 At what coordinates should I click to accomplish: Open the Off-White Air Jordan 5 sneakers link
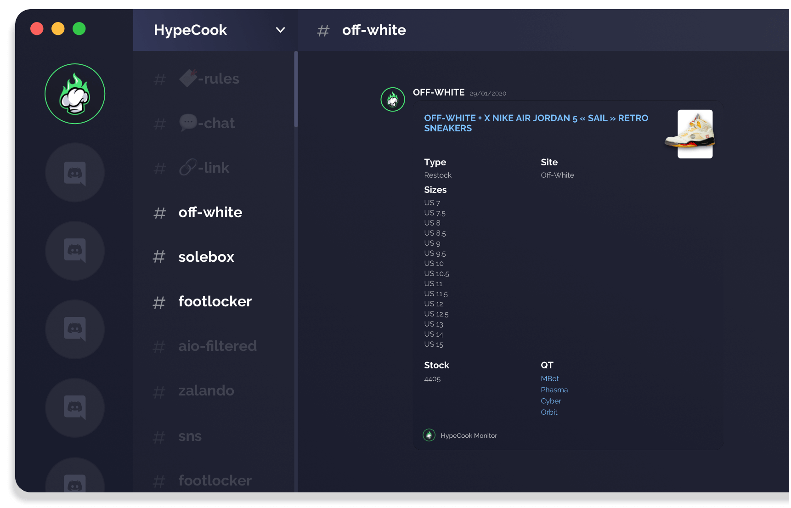[x=536, y=123]
